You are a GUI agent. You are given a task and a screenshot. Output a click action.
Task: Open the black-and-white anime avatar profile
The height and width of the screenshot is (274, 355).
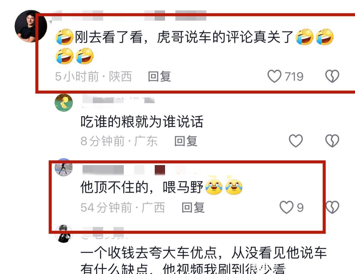[x=64, y=234]
